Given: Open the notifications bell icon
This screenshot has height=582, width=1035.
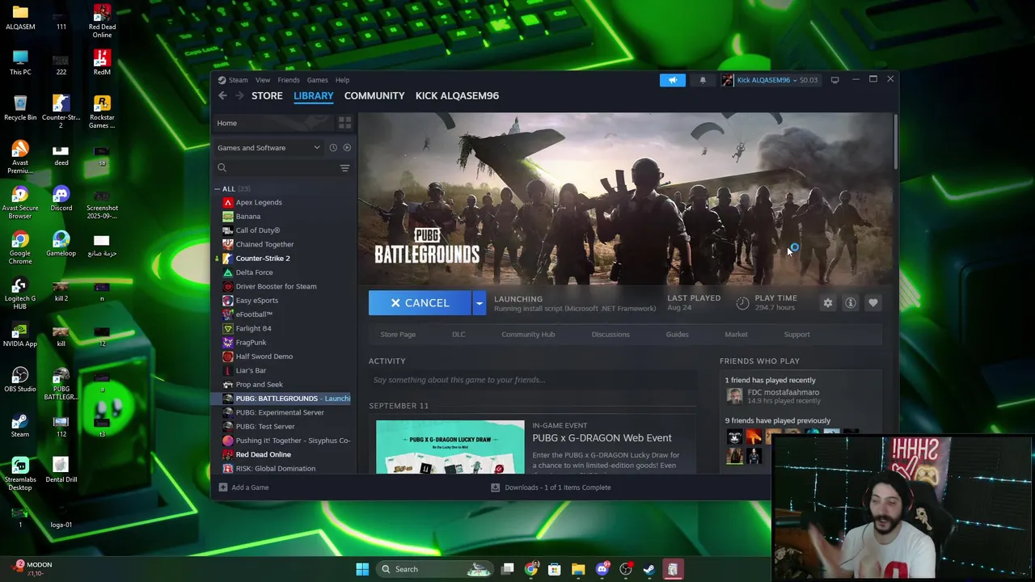Looking at the screenshot, I should pyautogui.click(x=703, y=80).
